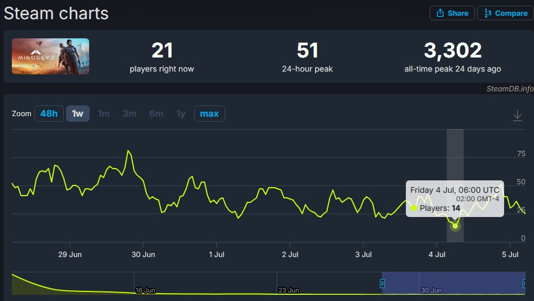This screenshot has height=301, width=534.
Task: Select the 1w zoom range
Action: tap(78, 114)
